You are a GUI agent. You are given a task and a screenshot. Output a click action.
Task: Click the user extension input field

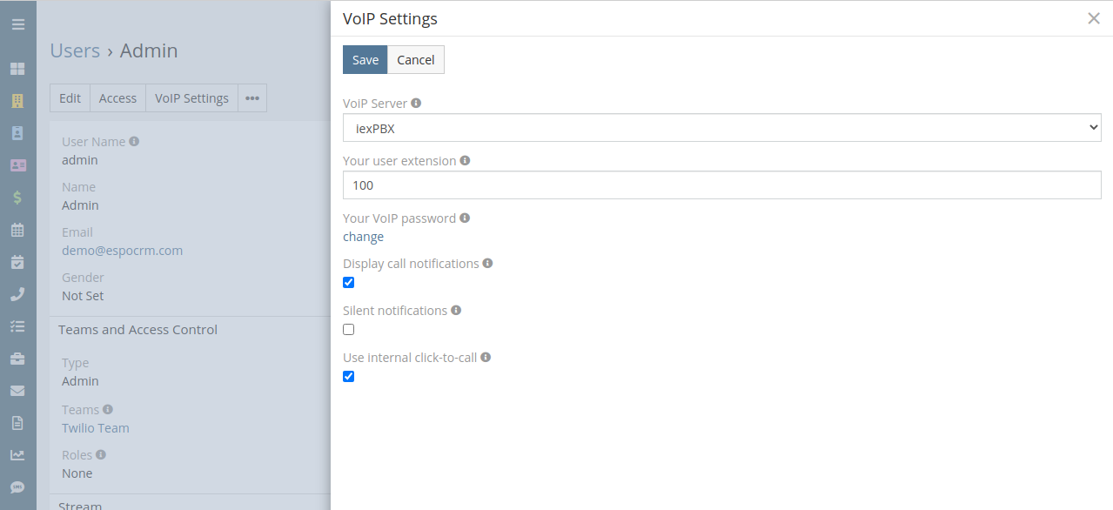click(722, 185)
